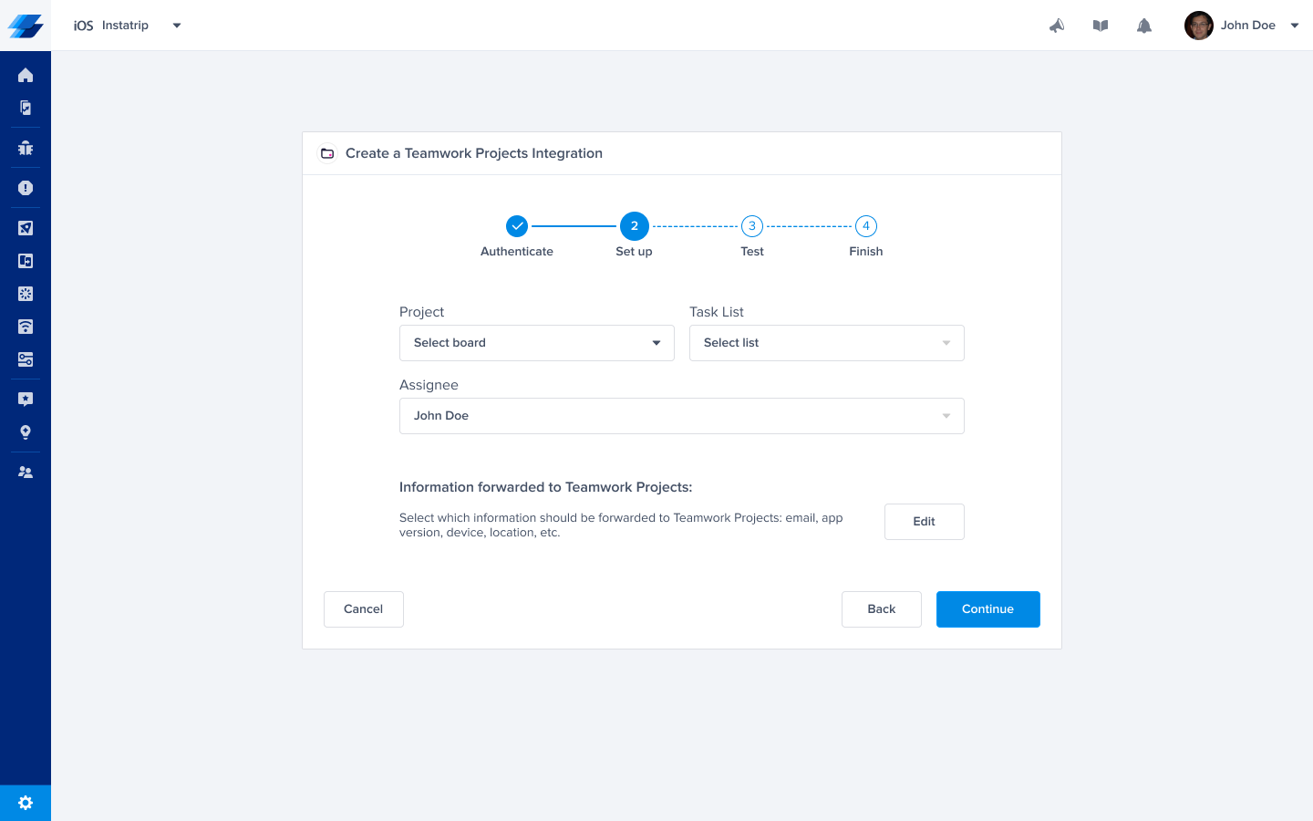Click the rocket icon in sidebar
The image size is (1313, 821).
(x=26, y=228)
